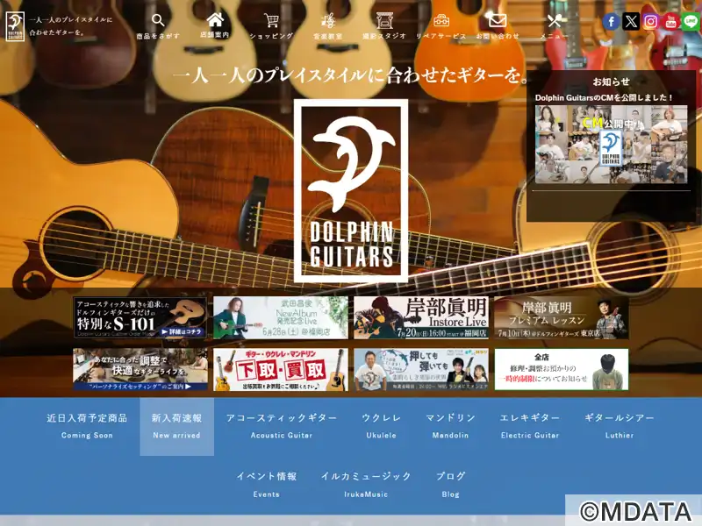Open the 特別なS-101 banner

click(x=140, y=317)
